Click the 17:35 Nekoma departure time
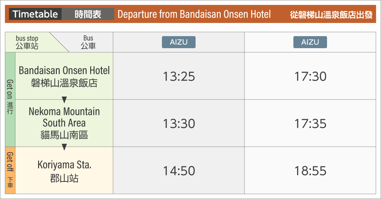 310,124
